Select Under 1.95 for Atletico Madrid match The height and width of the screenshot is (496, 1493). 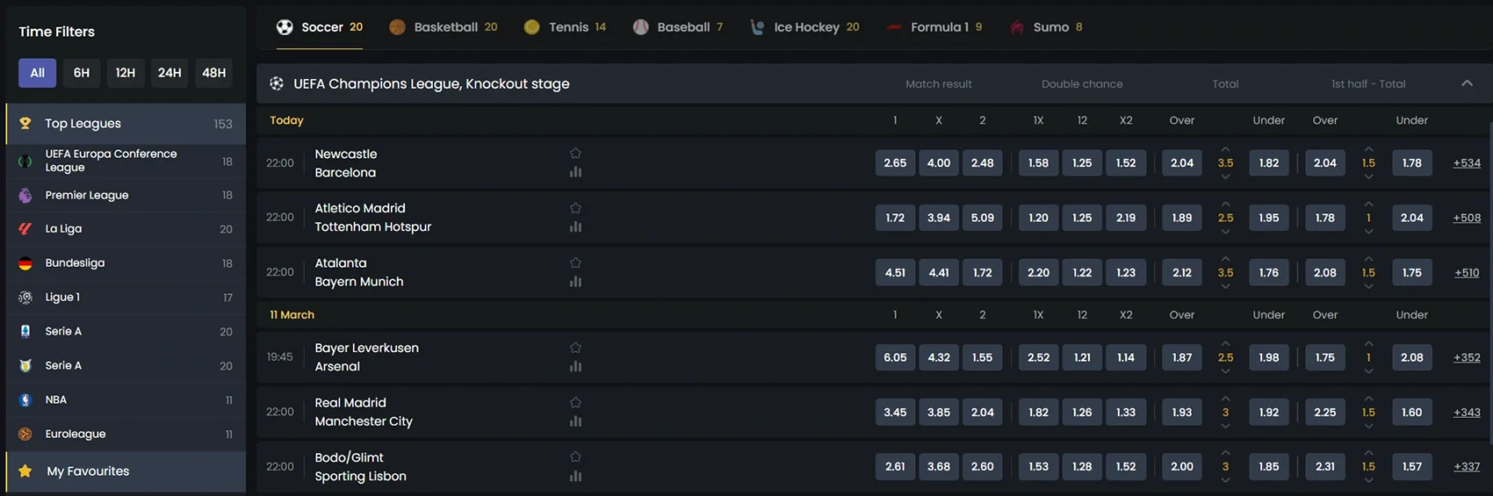(x=1269, y=218)
